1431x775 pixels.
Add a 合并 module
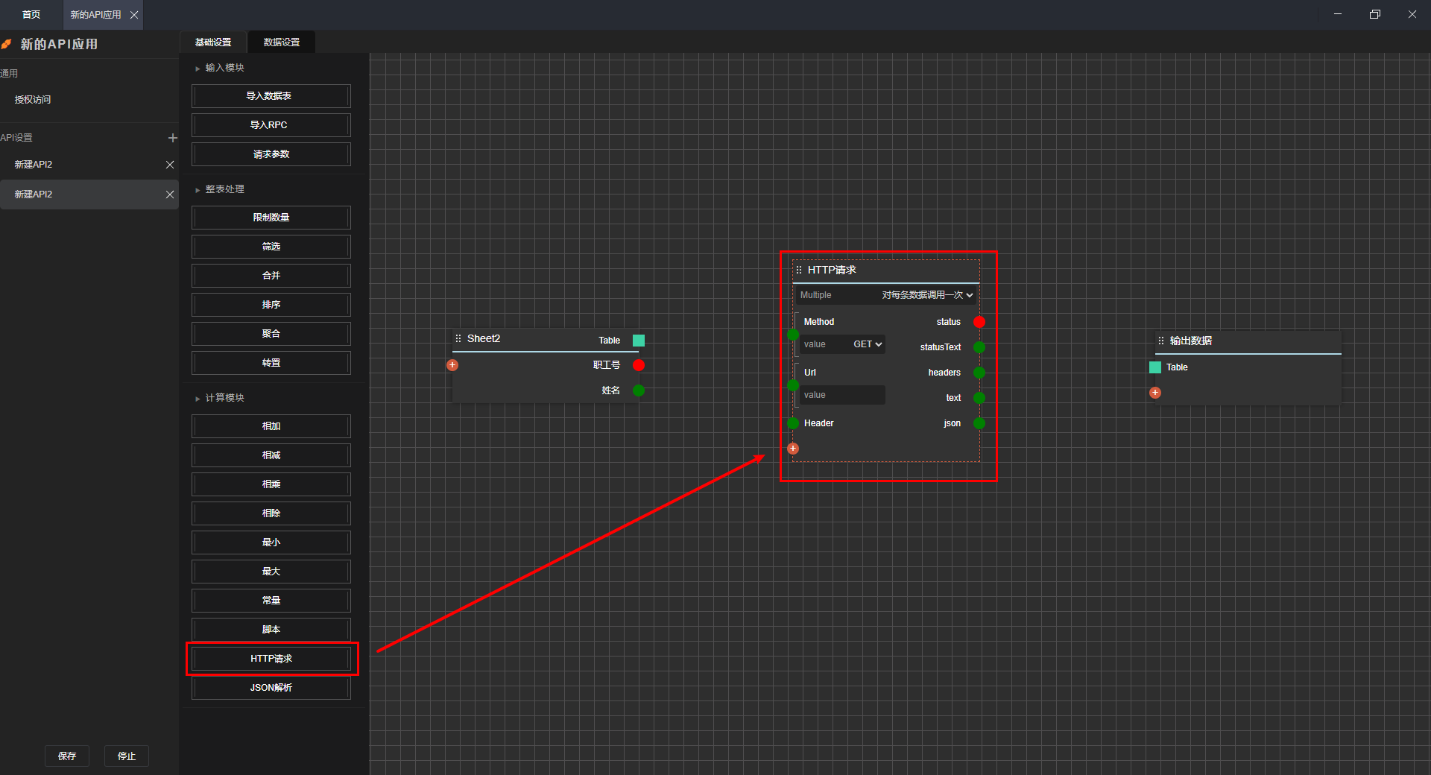click(271, 276)
